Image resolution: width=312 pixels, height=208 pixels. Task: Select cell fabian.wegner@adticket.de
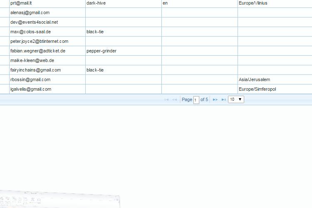[47, 51]
